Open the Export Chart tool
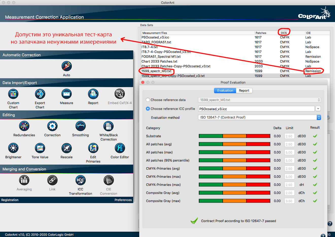The width and height of the screenshot is (335, 237). 40,94
